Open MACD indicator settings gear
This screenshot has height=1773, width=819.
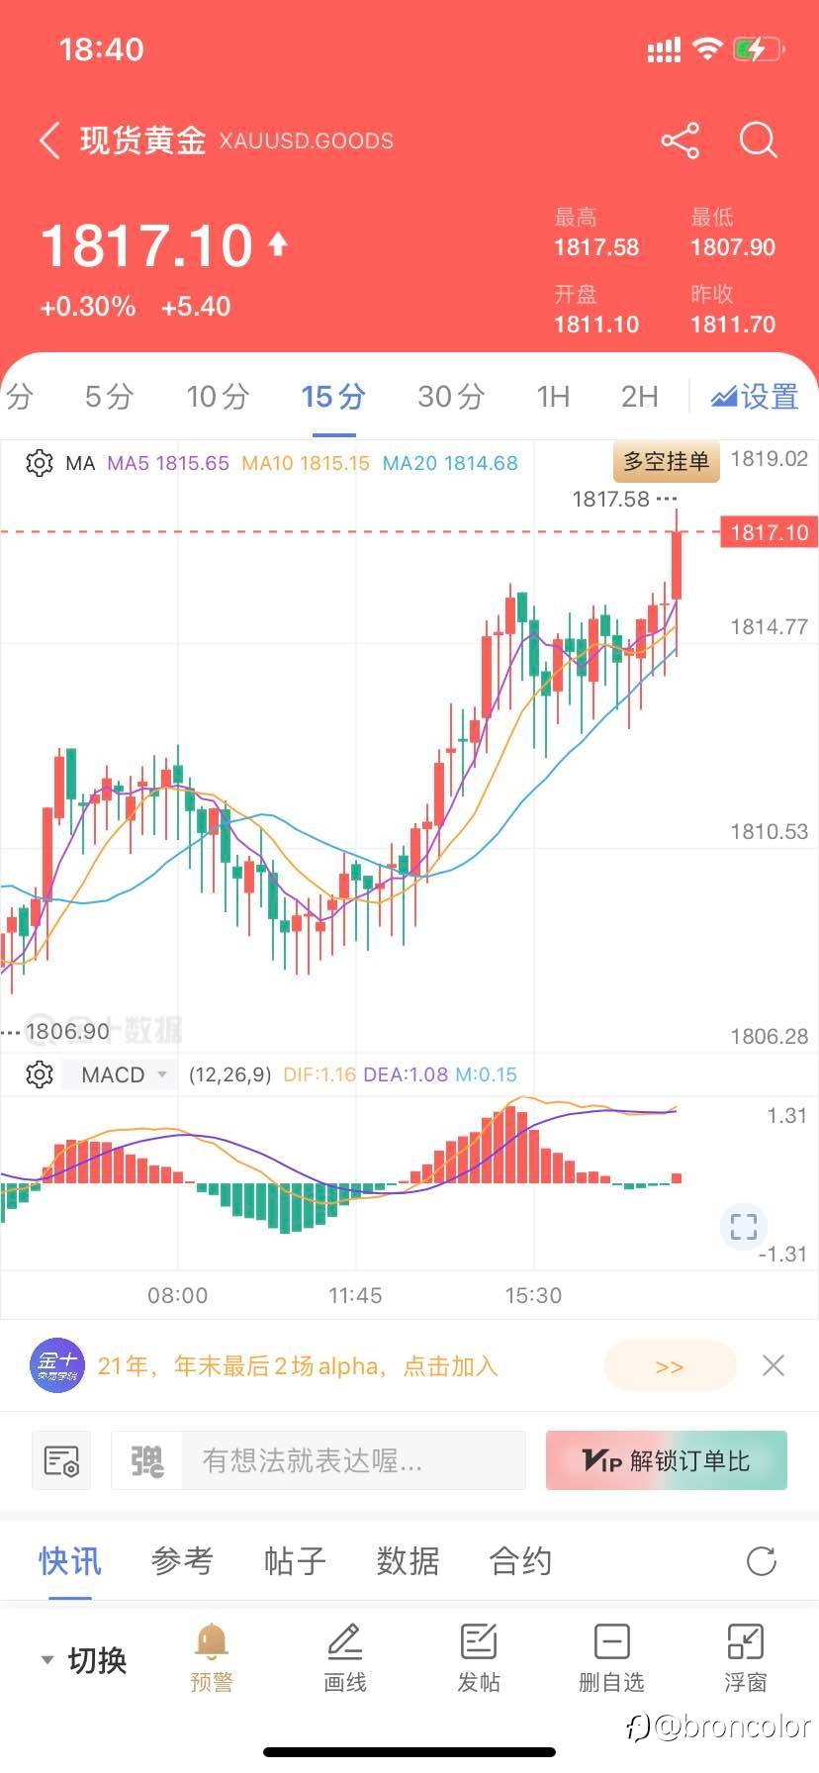(40, 1074)
